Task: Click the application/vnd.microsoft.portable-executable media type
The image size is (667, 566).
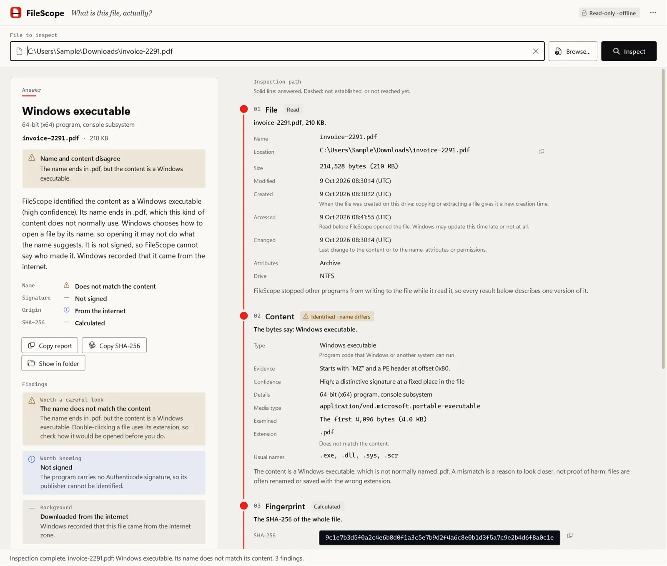Action: [x=400, y=406]
